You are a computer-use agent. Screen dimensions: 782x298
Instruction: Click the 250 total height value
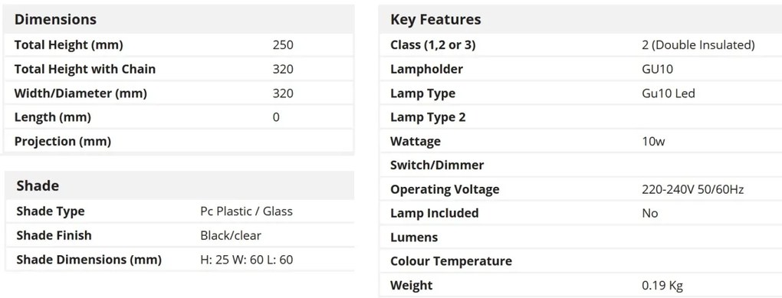click(x=283, y=45)
